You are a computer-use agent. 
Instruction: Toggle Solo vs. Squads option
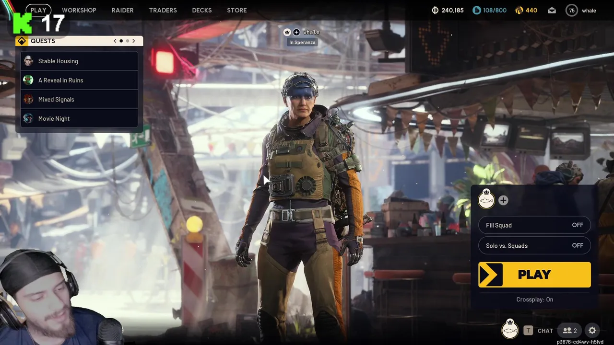[x=534, y=245]
